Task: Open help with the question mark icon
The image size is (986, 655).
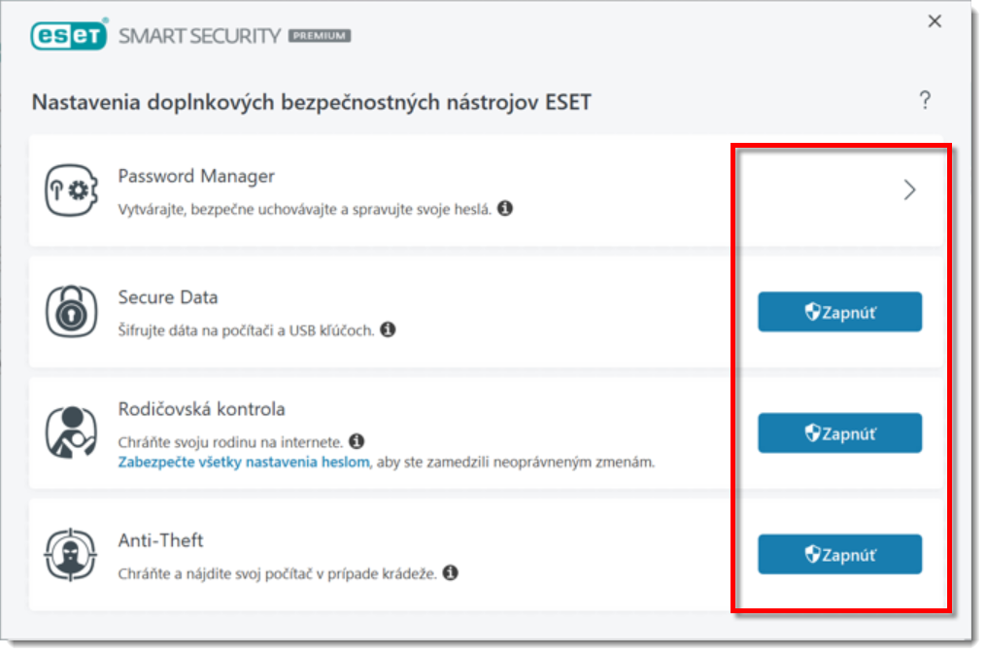Action: (925, 100)
